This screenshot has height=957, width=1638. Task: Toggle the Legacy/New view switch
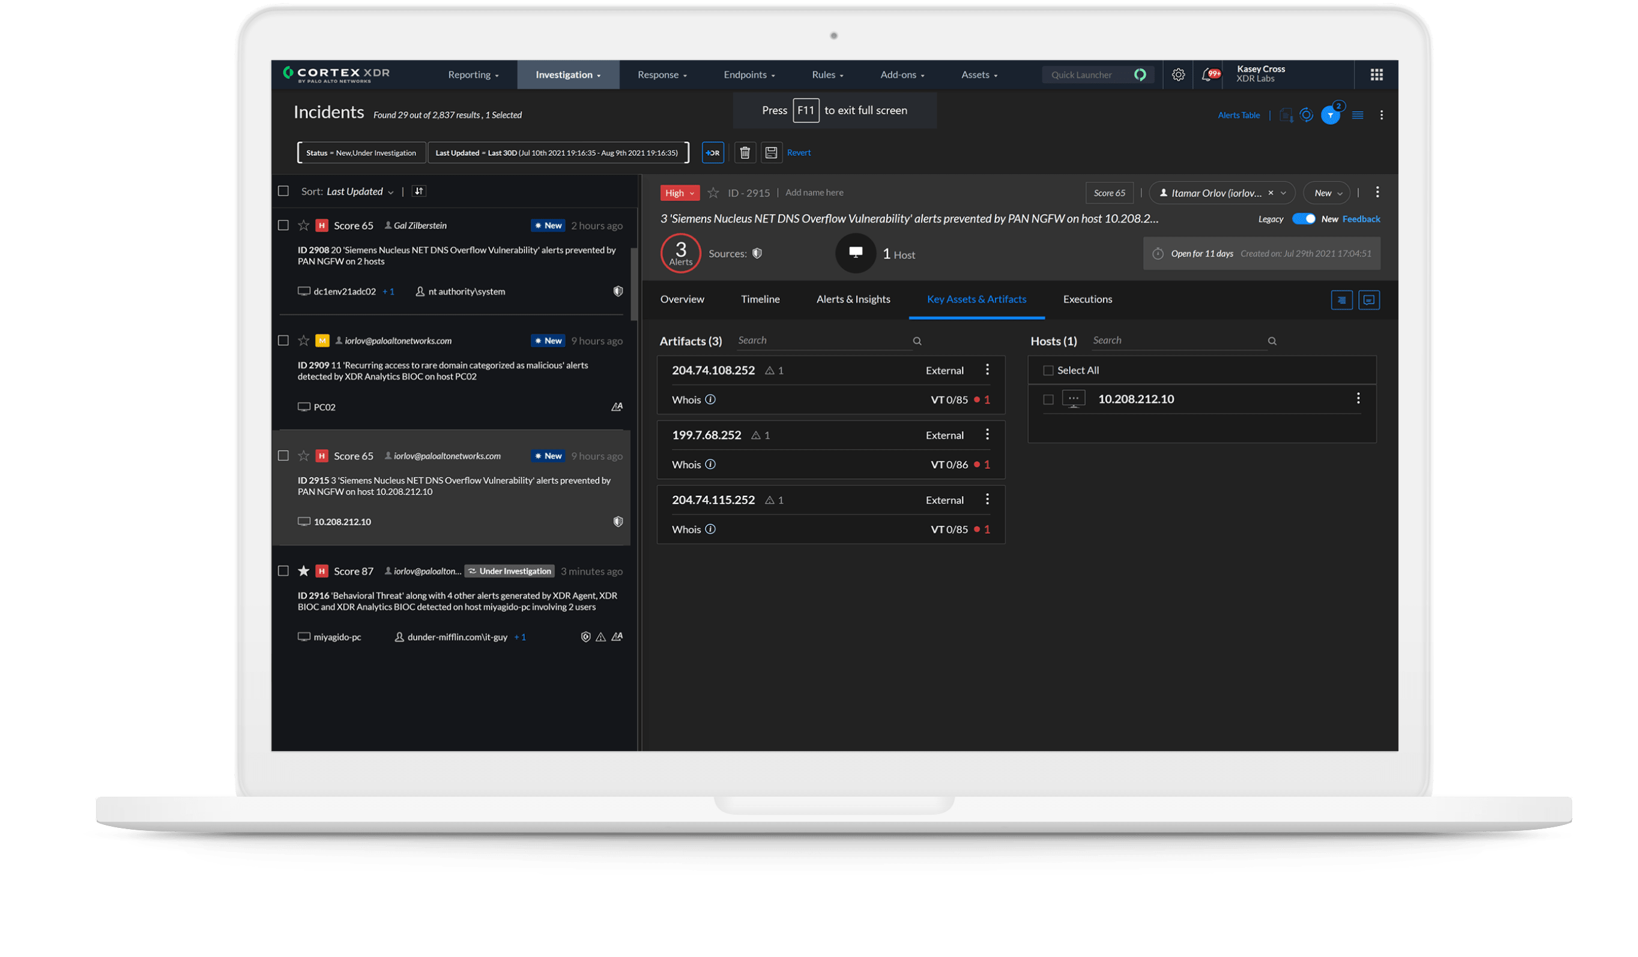click(1303, 219)
